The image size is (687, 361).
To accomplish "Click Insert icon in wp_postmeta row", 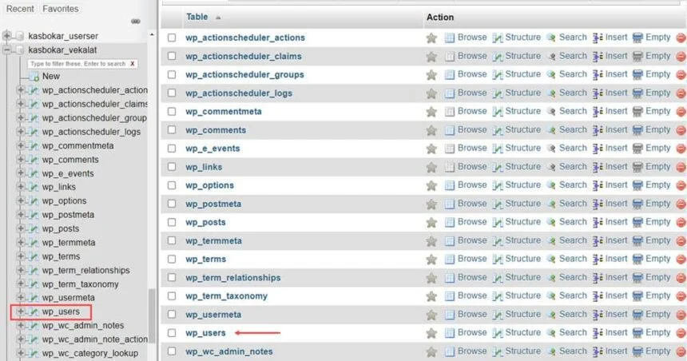I will pos(598,204).
